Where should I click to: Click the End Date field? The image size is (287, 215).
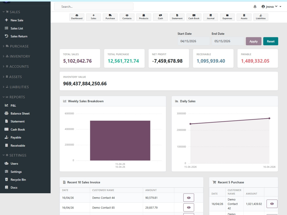(228, 41)
